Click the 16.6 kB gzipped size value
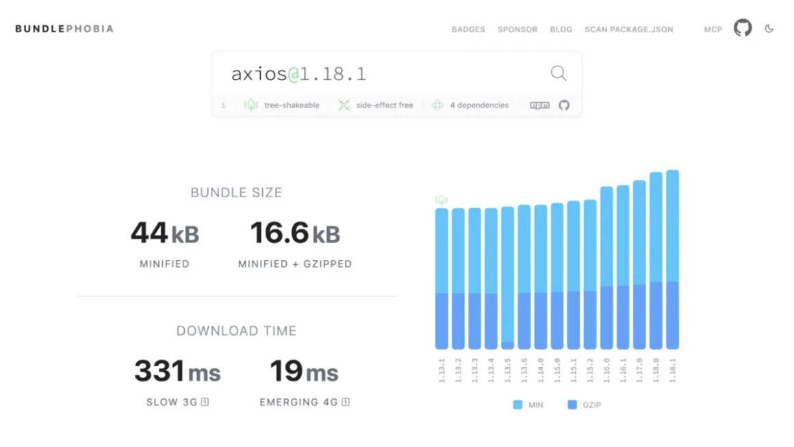794x447 pixels. click(x=295, y=233)
